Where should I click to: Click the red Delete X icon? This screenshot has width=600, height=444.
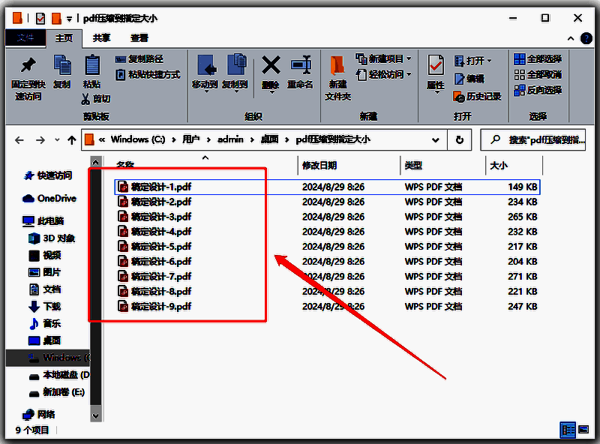pyautogui.click(x=271, y=66)
